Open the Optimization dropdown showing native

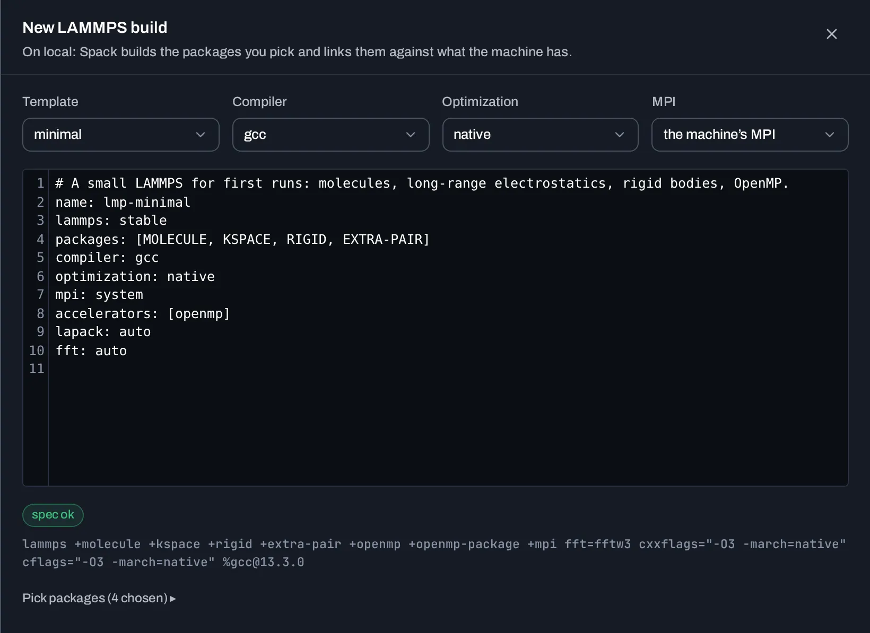[x=540, y=135]
